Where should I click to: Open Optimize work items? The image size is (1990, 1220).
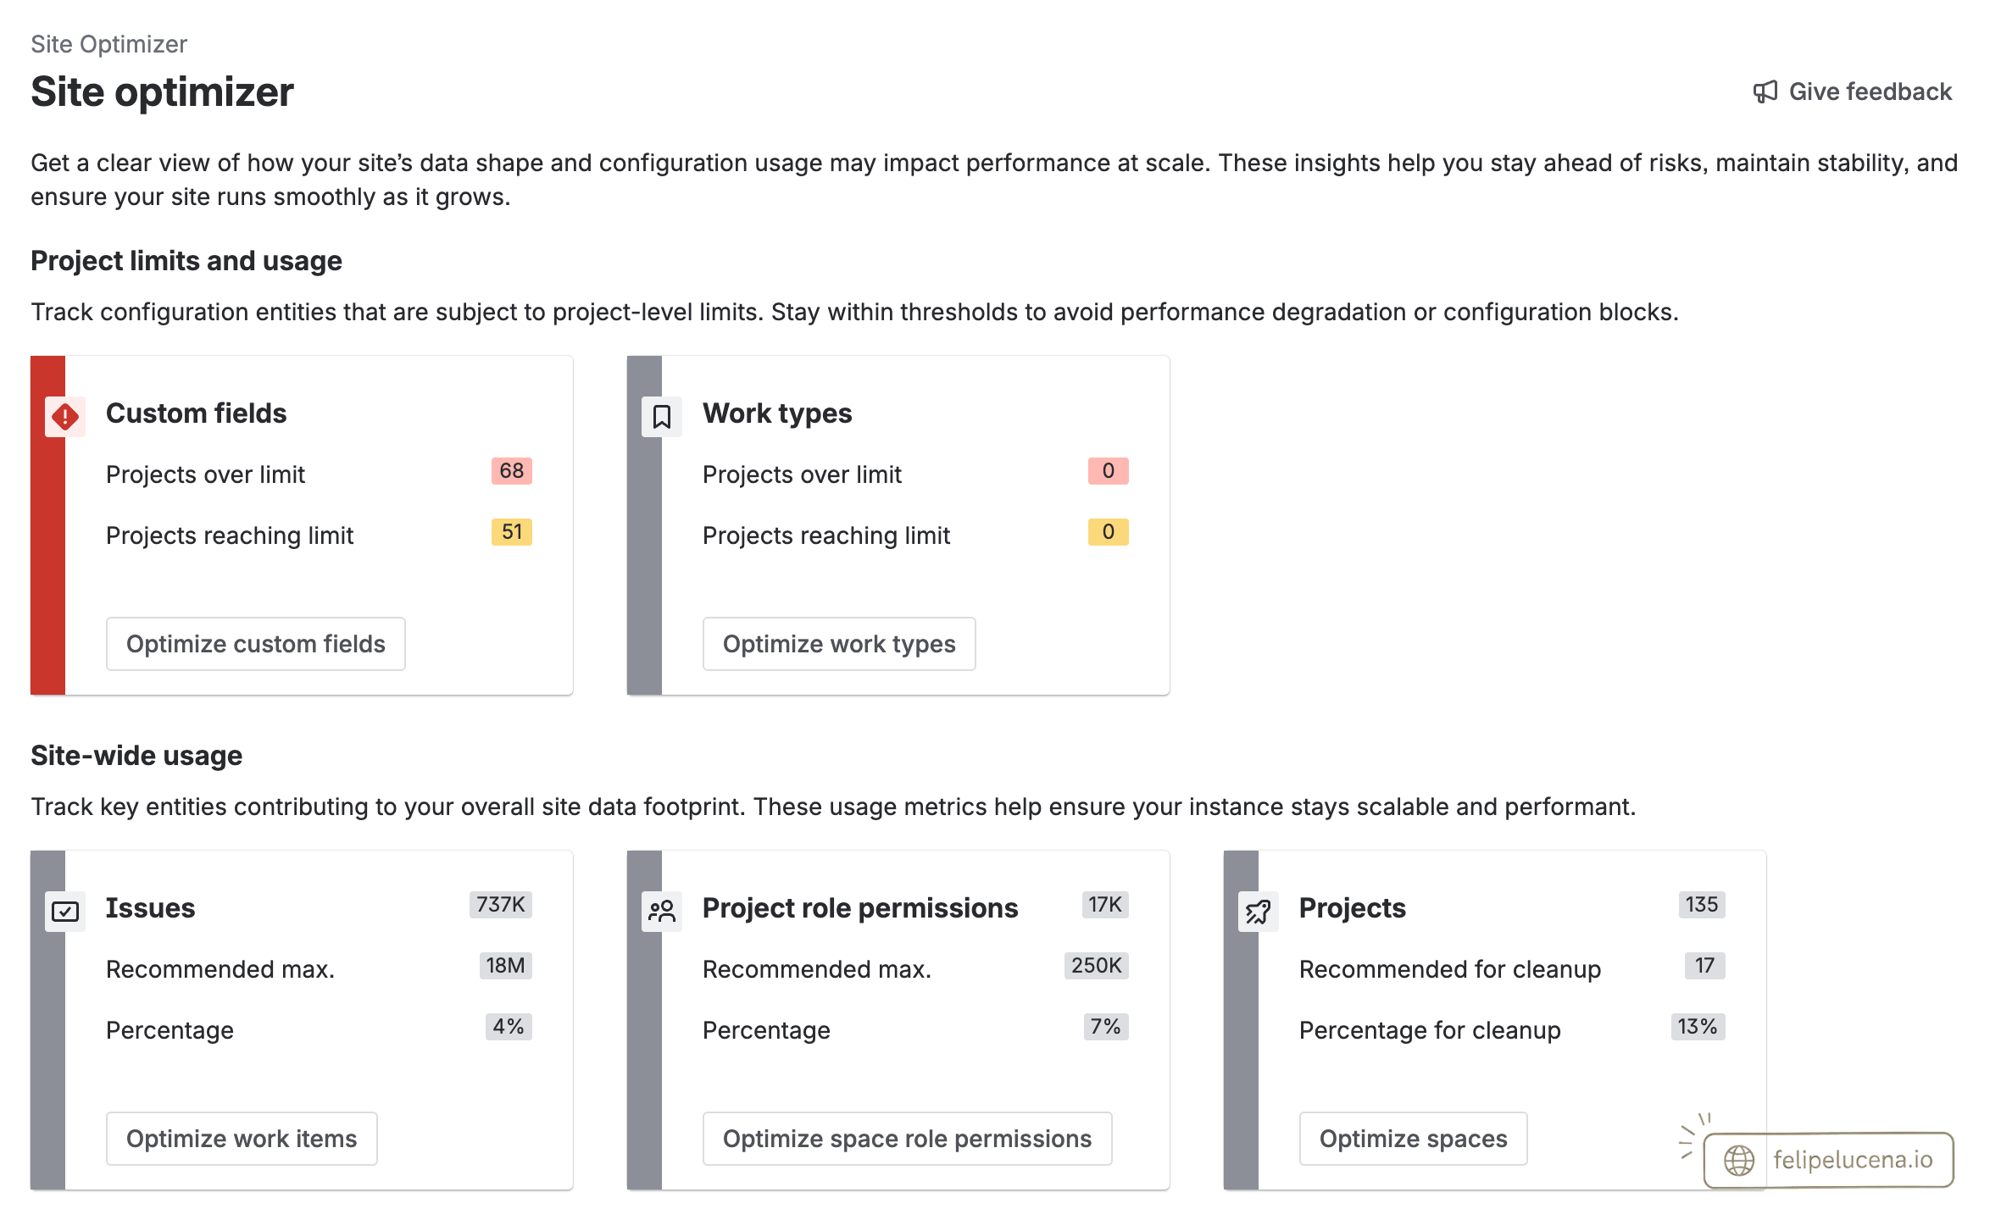click(242, 1139)
